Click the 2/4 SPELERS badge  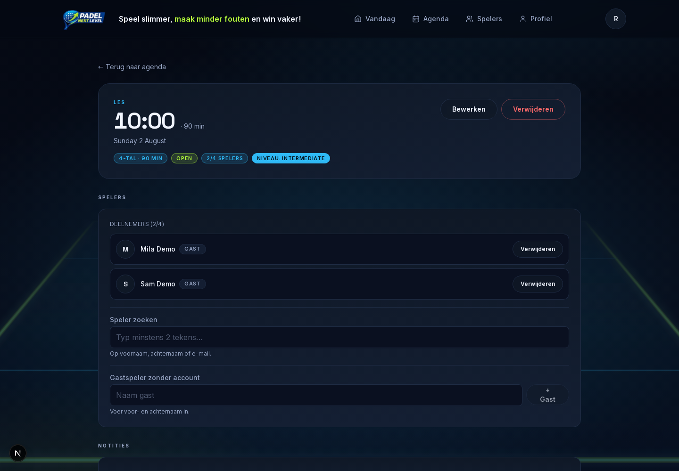click(224, 158)
